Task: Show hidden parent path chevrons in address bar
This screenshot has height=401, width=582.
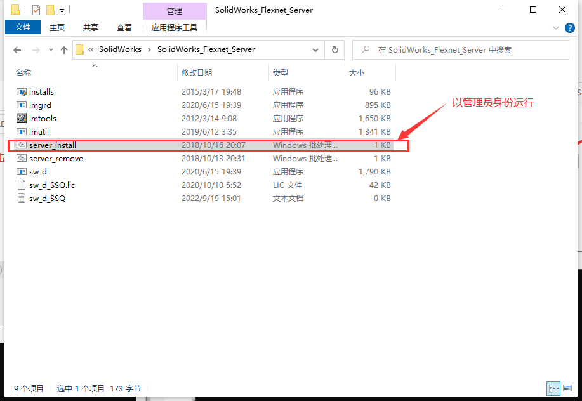Action: [x=91, y=49]
